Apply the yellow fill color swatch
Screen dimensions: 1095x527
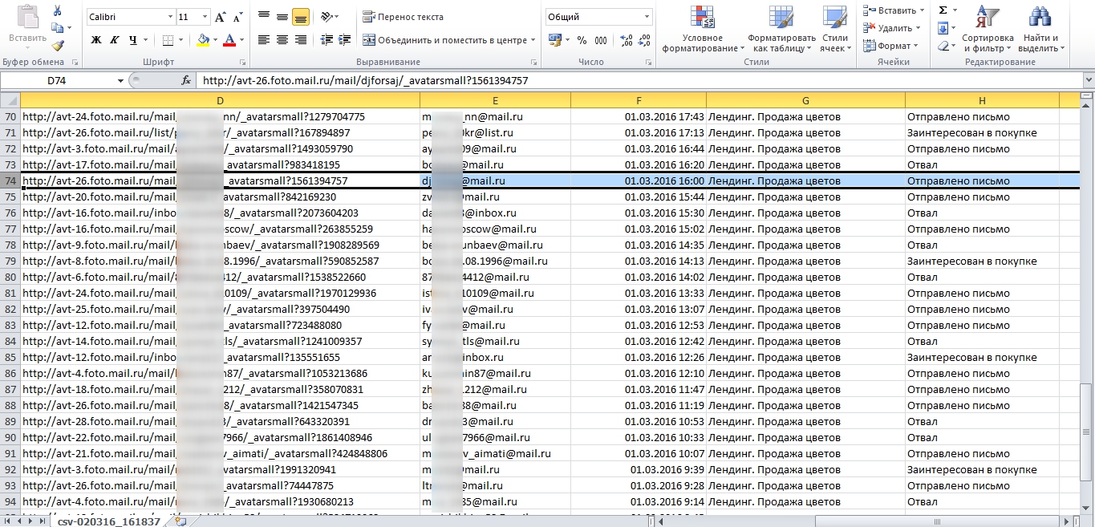(x=203, y=40)
